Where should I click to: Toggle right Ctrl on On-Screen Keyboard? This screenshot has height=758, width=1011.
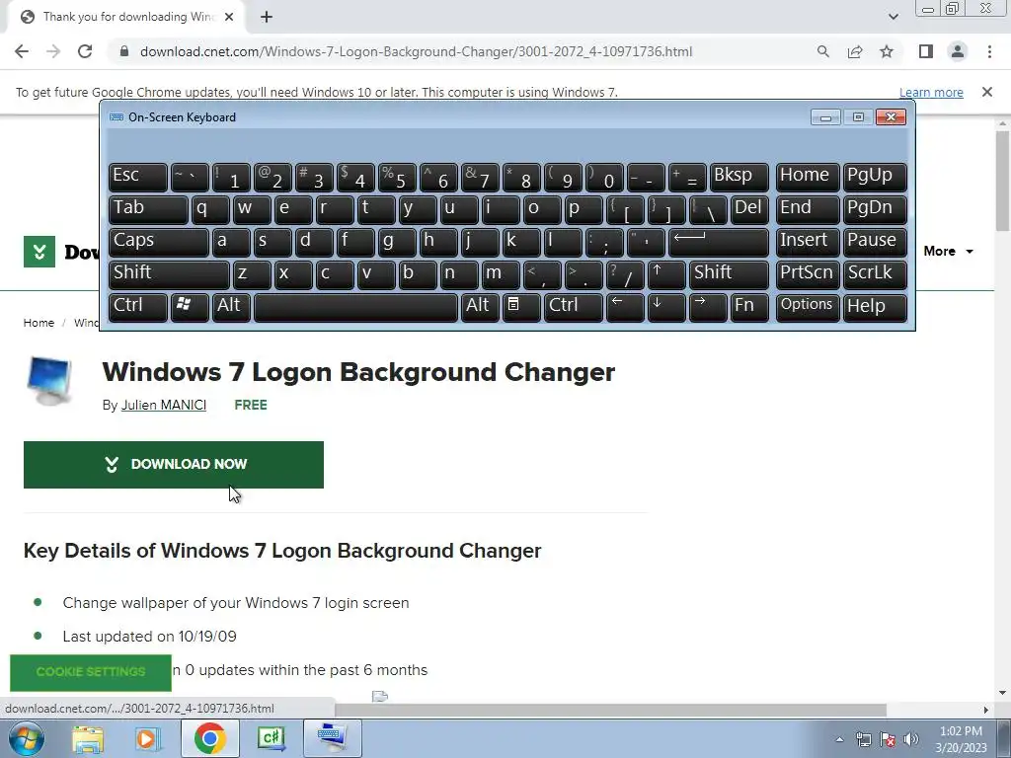point(573,307)
